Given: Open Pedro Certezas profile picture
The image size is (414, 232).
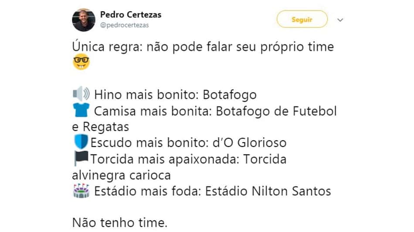Looking at the screenshot, I should pos(83,20).
